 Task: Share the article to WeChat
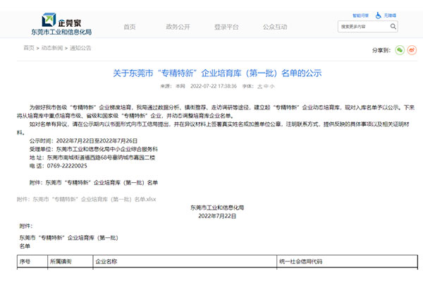(400, 50)
